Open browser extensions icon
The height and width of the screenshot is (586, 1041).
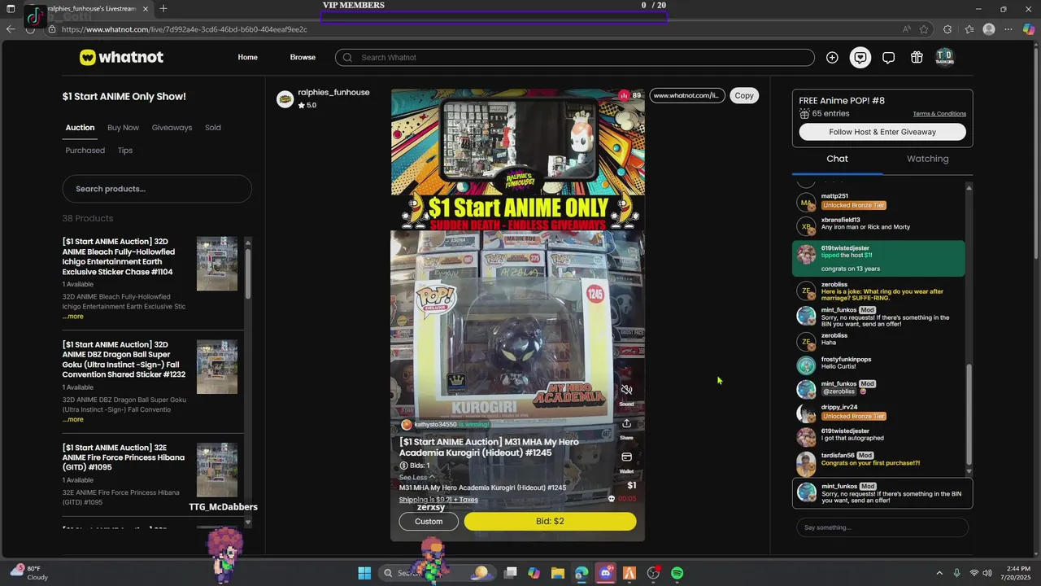[x=947, y=29]
